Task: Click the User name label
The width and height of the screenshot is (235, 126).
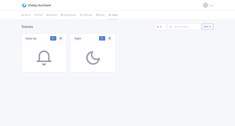Action: (x=211, y=6)
